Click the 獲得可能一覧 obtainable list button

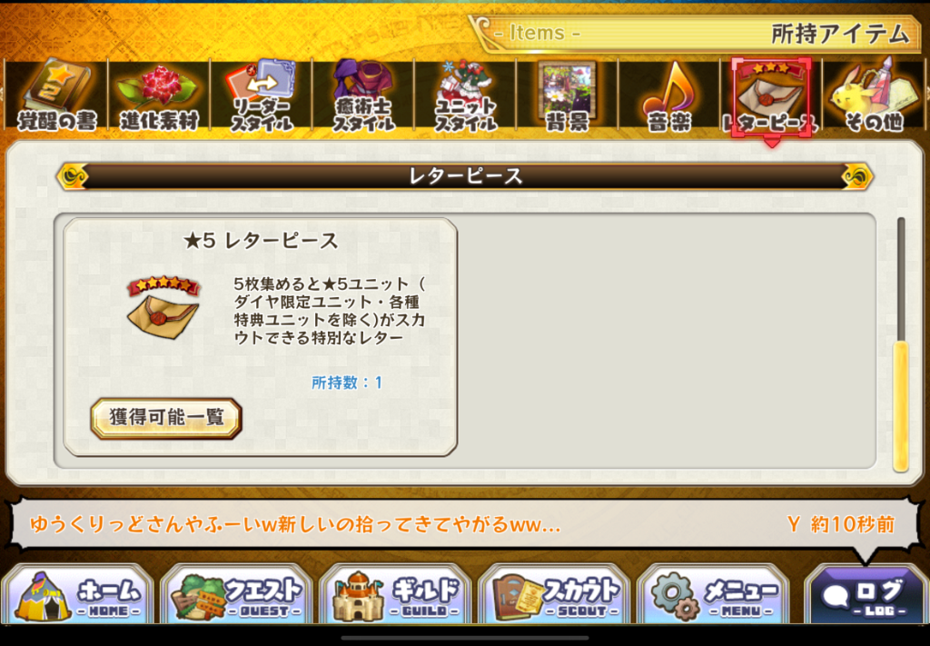(166, 418)
